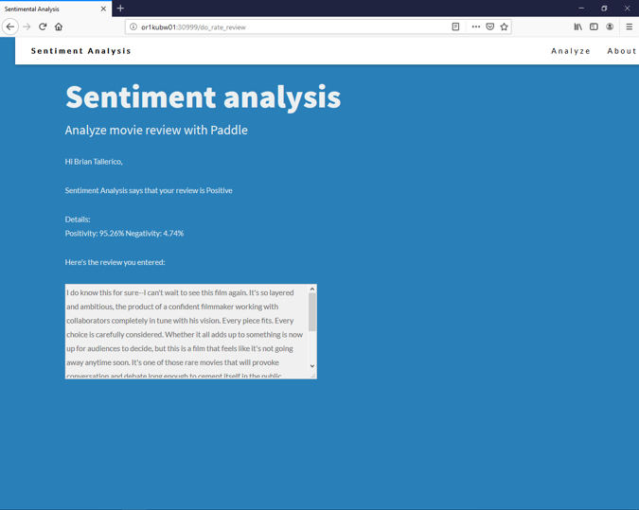Close the Sentimental Analysis tab
Image resolution: width=639 pixels, height=510 pixels.
click(103, 9)
